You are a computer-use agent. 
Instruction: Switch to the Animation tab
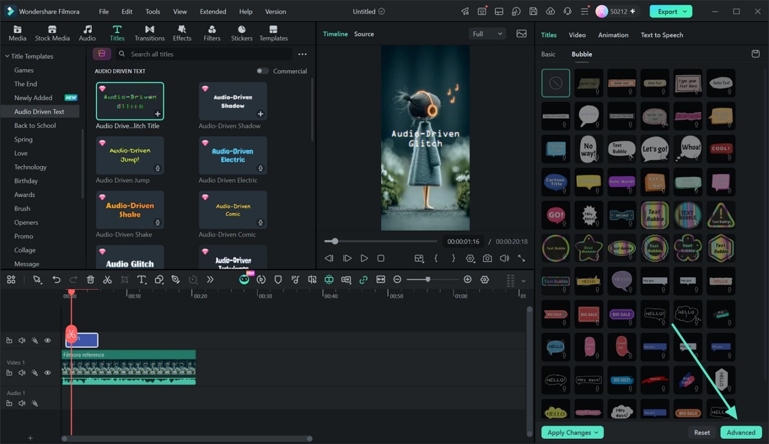coord(613,35)
